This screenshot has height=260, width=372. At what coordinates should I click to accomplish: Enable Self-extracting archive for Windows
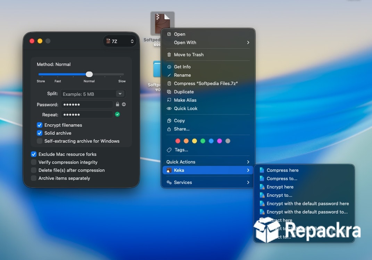click(x=39, y=141)
